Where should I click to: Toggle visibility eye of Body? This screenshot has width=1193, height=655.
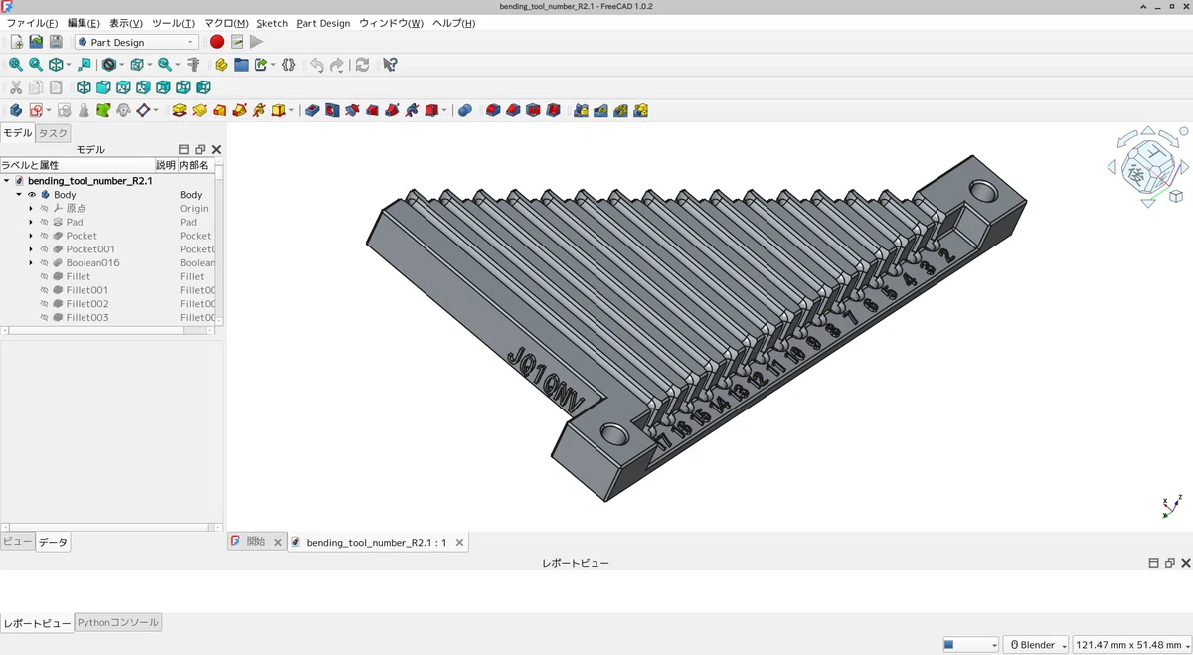click(31, 195)
